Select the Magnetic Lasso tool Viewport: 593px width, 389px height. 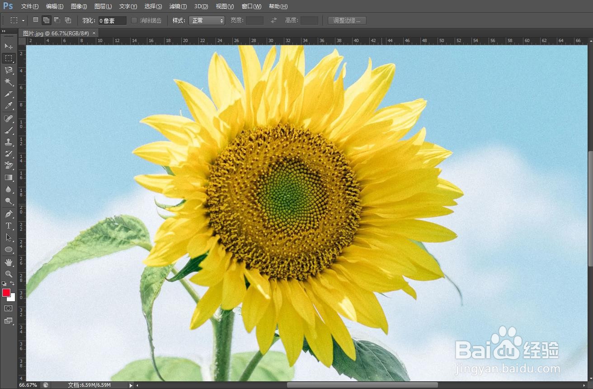[9, 70]
